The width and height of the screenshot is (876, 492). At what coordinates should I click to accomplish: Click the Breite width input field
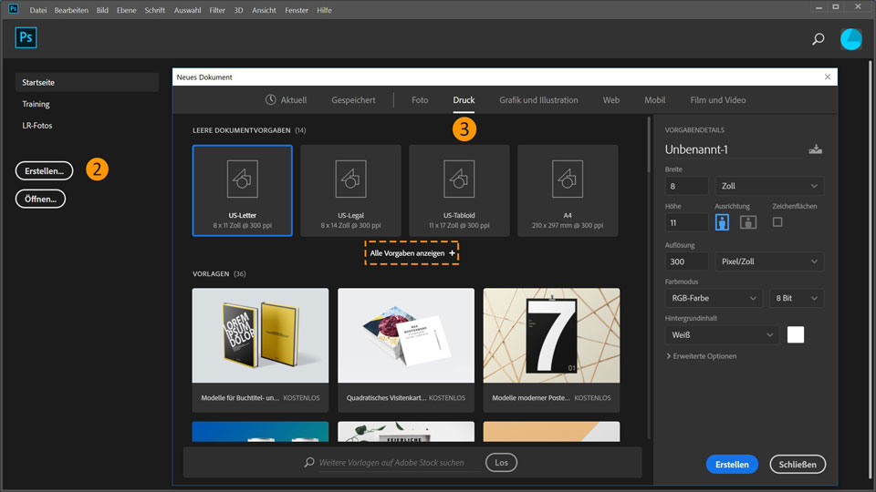tap(686, 186)
